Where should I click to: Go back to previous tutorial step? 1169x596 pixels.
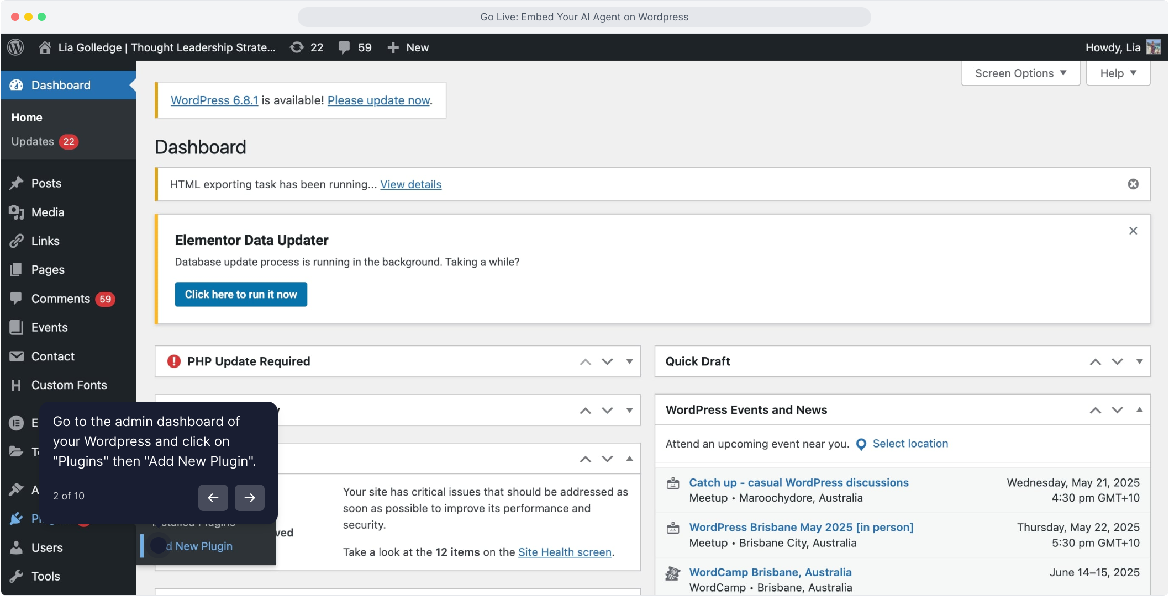(x=213, y=498)
